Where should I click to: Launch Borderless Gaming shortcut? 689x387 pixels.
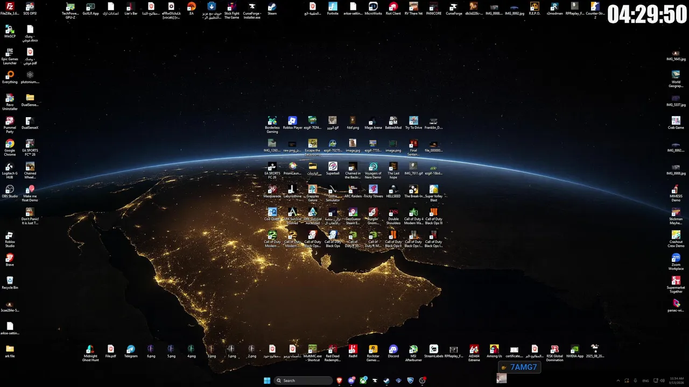(272, 125)
